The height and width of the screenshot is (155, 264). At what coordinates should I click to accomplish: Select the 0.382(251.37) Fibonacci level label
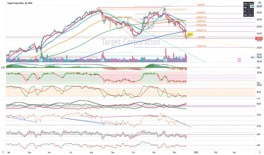pyautogui.click(x=201, y=17)
